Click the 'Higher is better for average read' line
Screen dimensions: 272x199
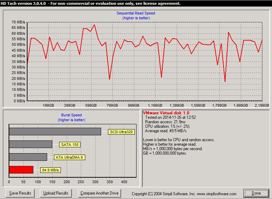[170, 144]
